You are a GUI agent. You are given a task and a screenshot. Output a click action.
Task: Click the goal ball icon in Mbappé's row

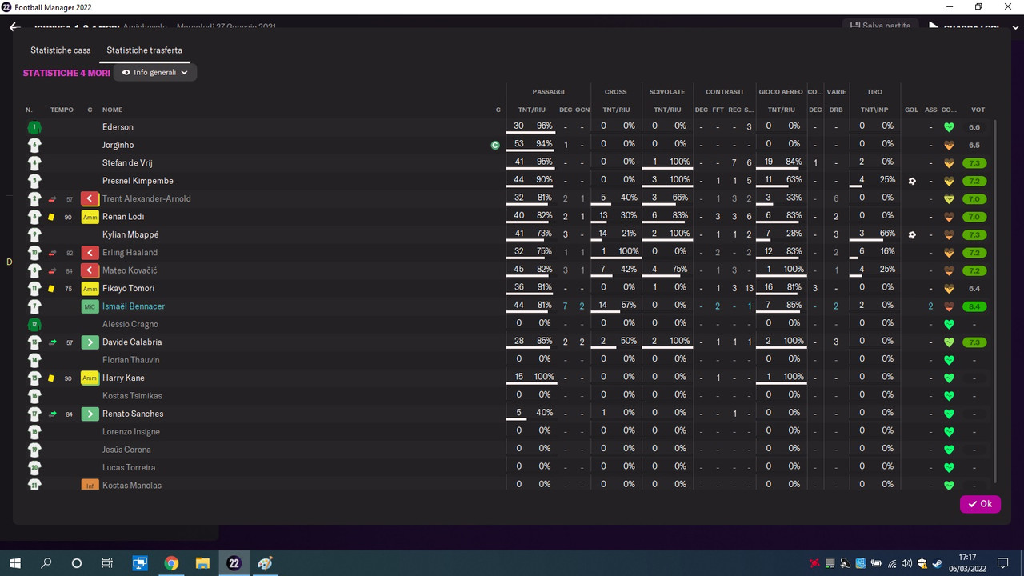(912, 235)
